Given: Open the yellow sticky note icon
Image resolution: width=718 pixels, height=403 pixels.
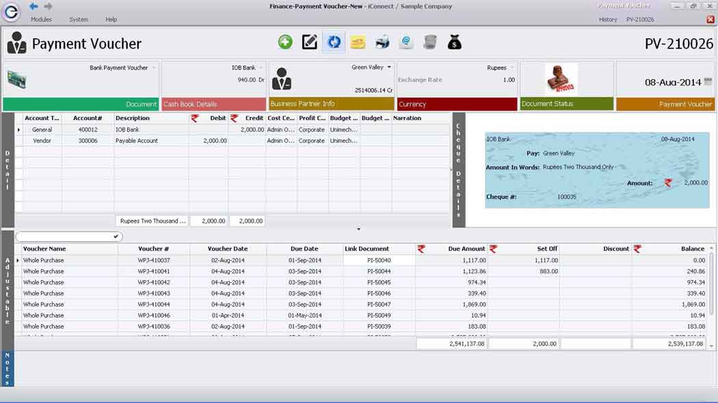Looking at the screenshot, I should pos(358,43).
